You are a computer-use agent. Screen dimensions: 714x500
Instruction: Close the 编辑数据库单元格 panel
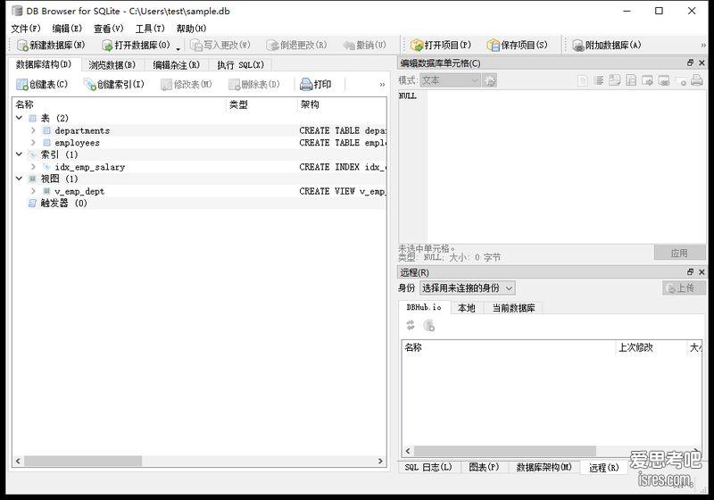point(702,62)
